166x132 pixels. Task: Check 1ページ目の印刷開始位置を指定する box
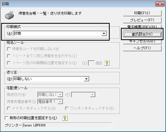pyautogui.click(x=9, y=63)
